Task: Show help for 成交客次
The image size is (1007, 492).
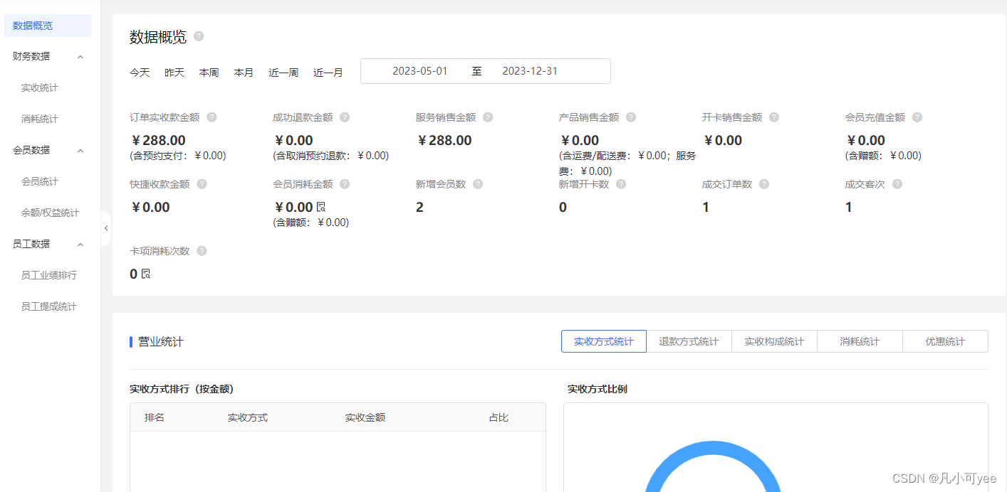Action: (897, 184)
